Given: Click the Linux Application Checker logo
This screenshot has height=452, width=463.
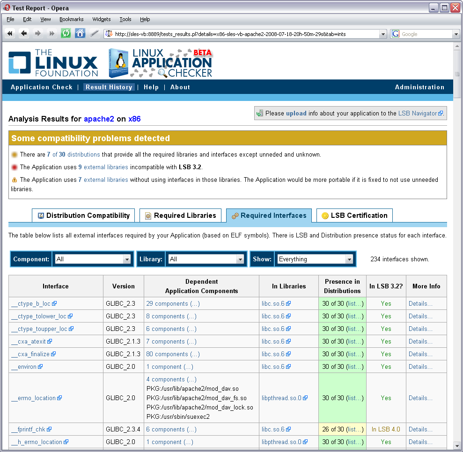Looking at the screenshot, I should (161, 63).
